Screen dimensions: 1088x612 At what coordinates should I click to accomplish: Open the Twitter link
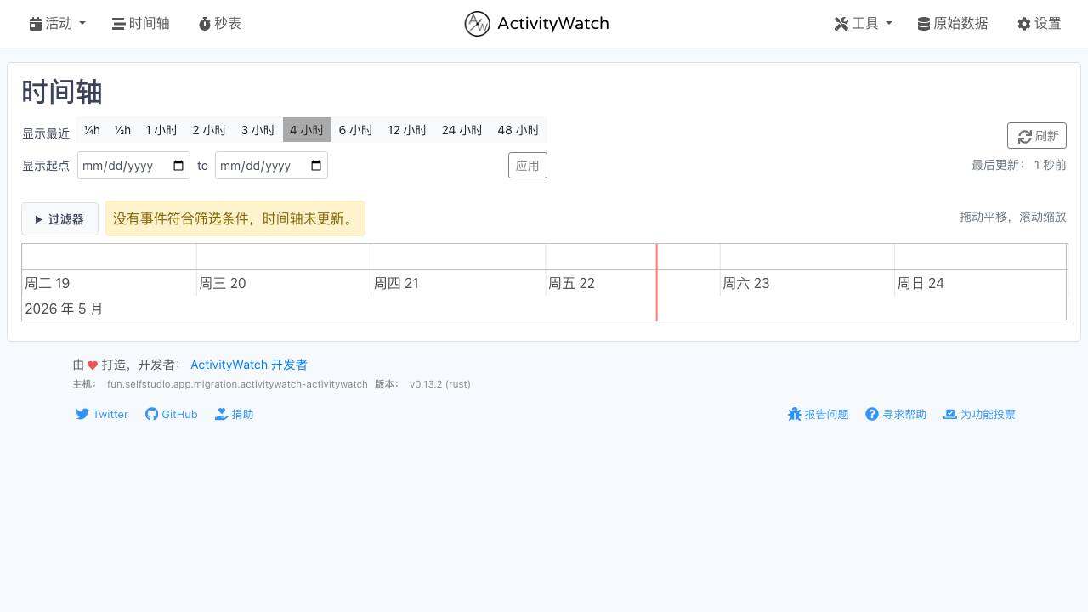pyautogui.click(x=102, y=414)
